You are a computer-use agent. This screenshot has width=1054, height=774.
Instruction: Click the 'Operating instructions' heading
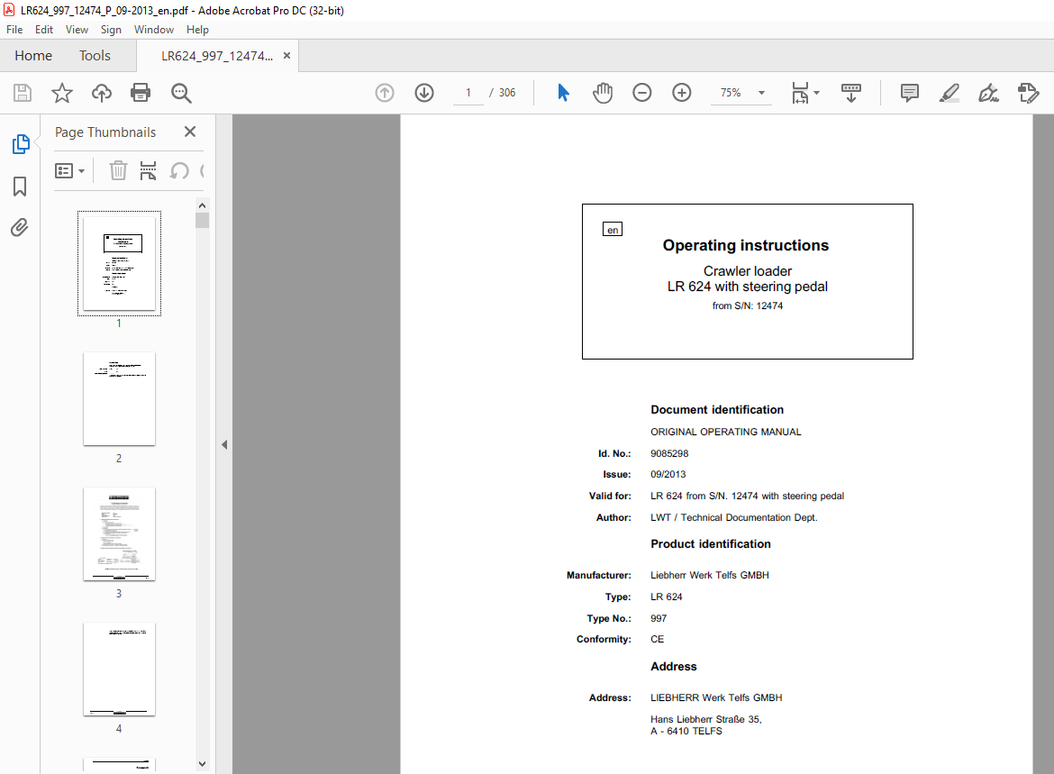[746, 245]
